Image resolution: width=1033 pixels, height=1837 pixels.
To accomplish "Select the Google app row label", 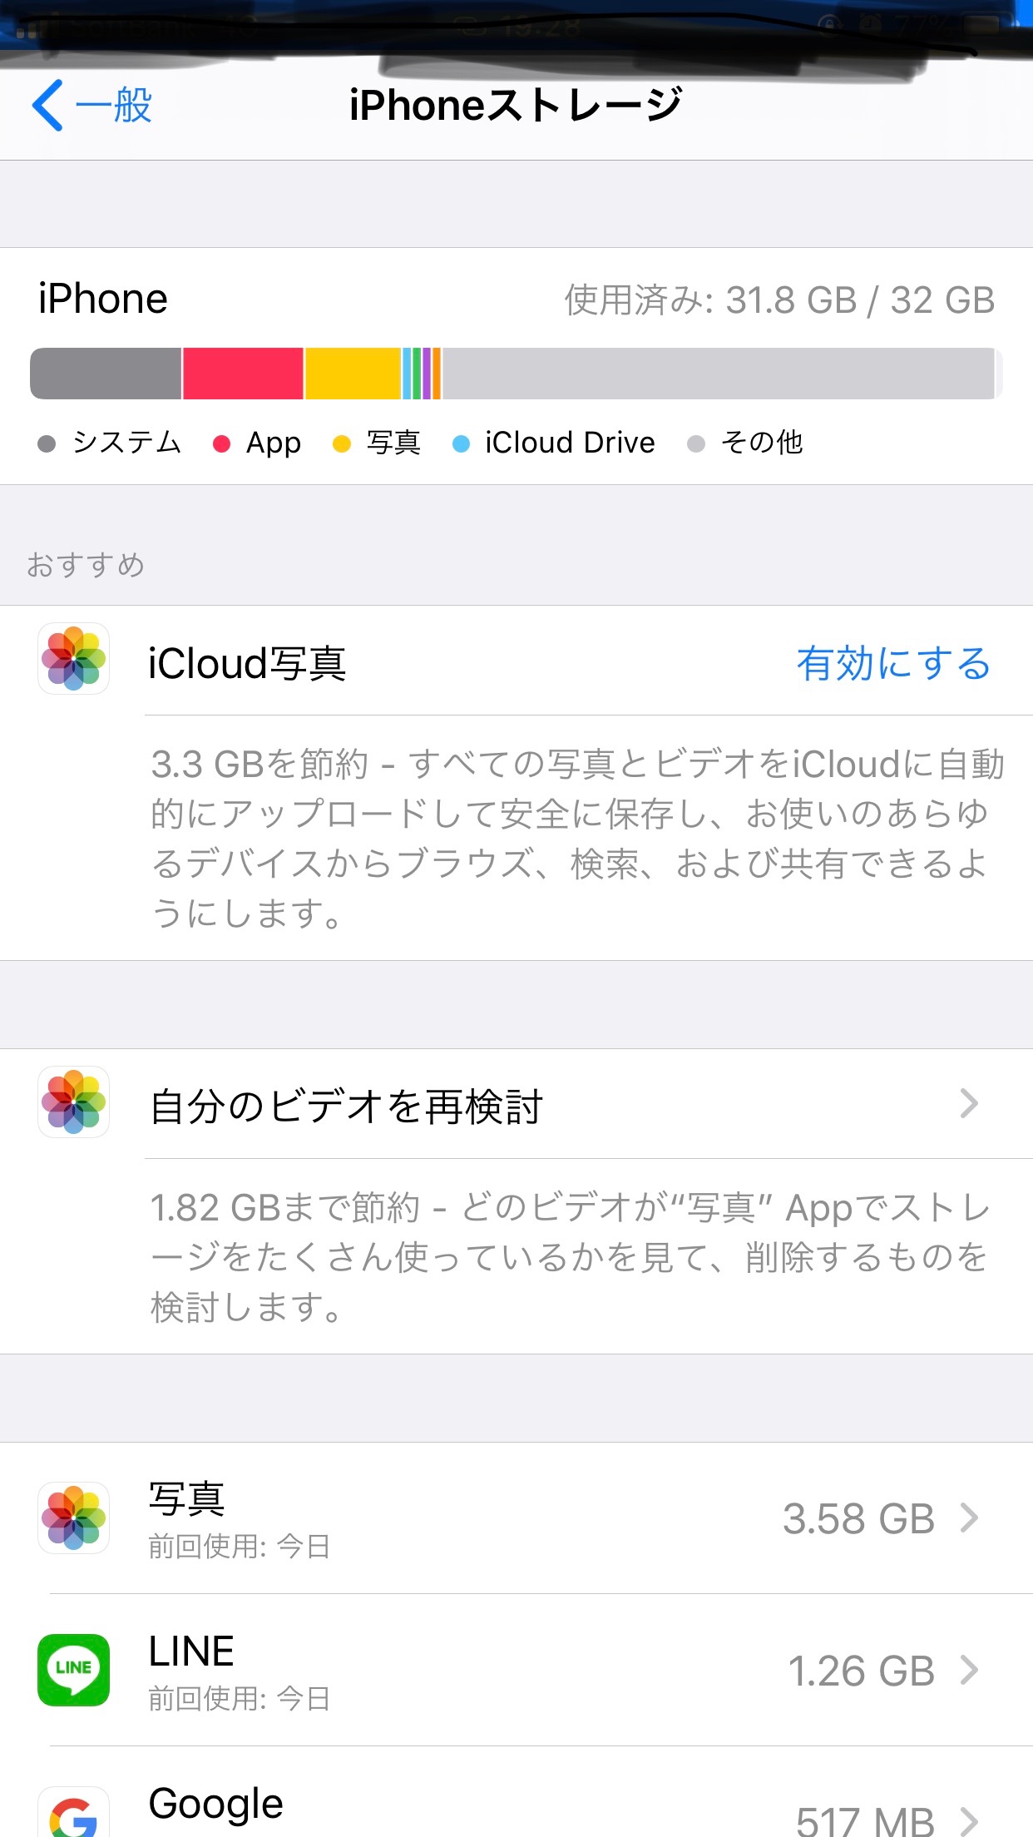I will (x=216, y=1804).
